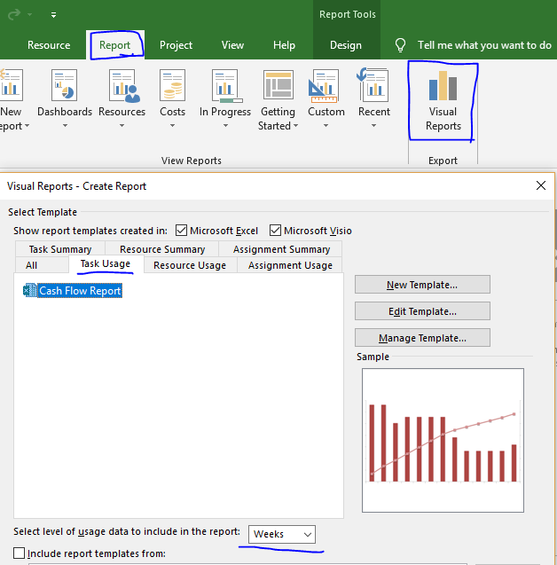Click the Costs report icon
Screen dimensions: 557x565
(172, 87)
